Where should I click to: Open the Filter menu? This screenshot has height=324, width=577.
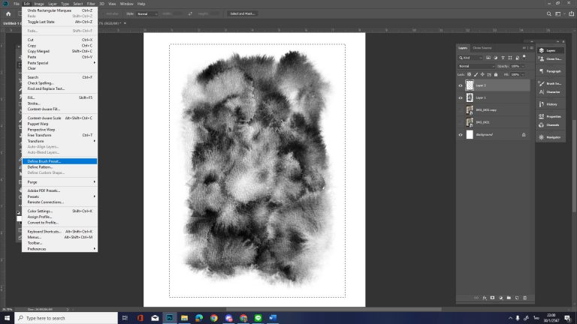pos(91,4)
